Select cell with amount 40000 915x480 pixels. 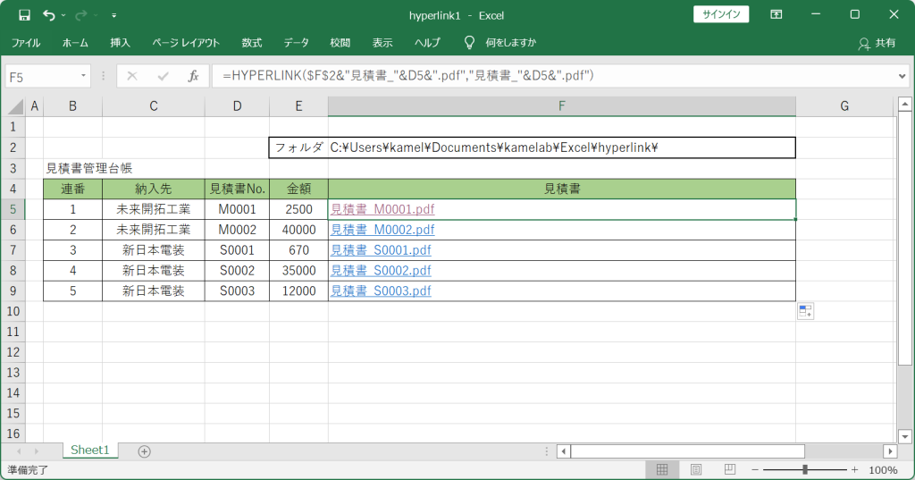click(x=298, y=230)
